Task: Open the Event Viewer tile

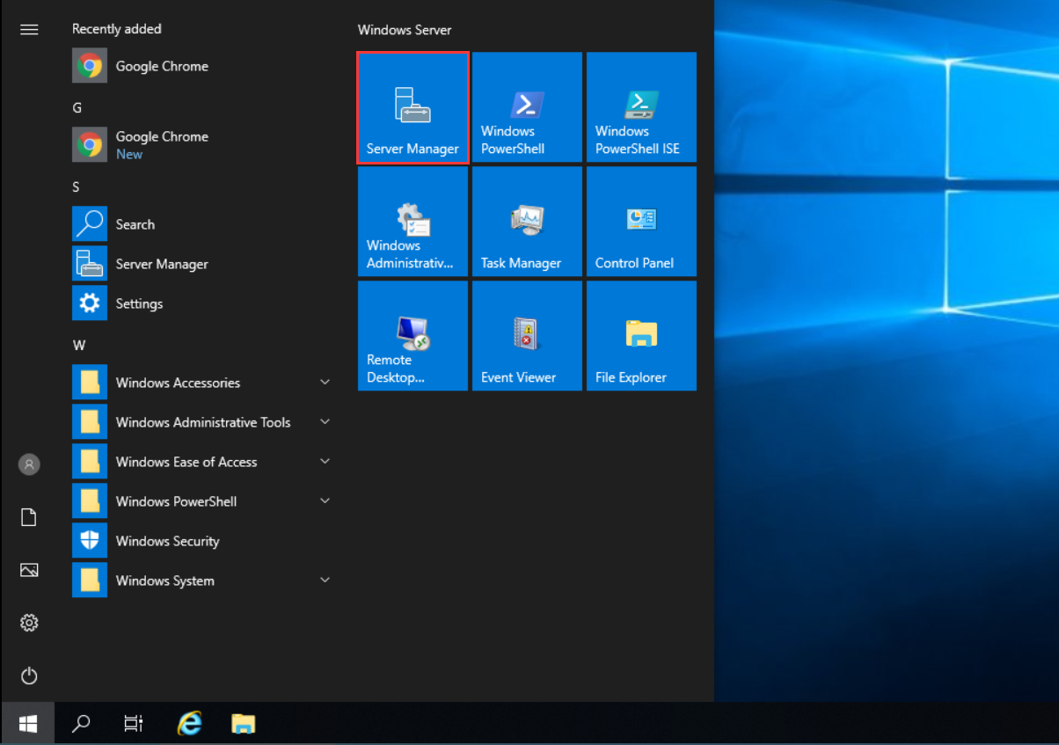Action: tap(527, 336)
